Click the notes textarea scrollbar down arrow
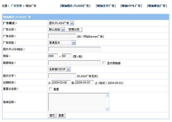This screenshot has width=172, height=122. (x=107, y=109)
